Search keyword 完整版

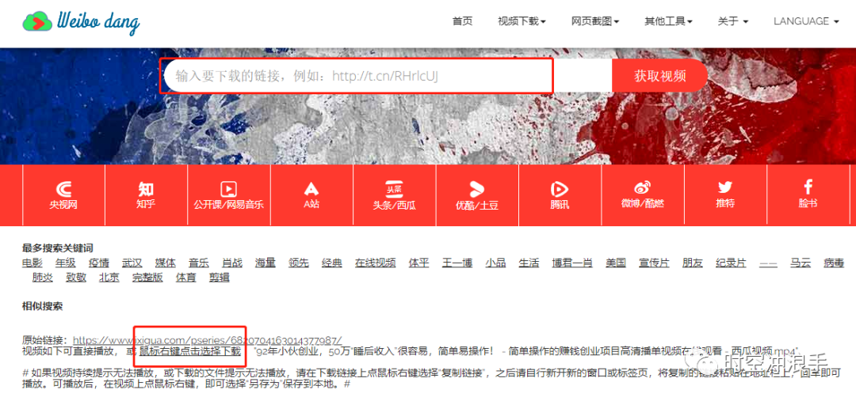coord(147,278)
